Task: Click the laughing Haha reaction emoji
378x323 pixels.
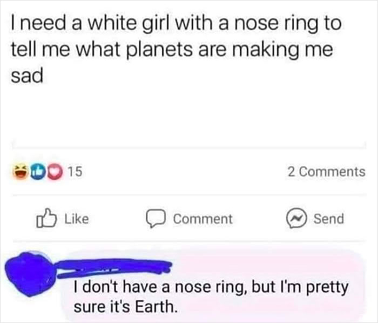Action: pyautogui.click(x=21, y=172)
